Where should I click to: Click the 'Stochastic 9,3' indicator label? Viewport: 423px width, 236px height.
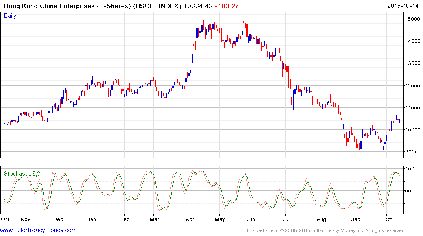point(22,174)
